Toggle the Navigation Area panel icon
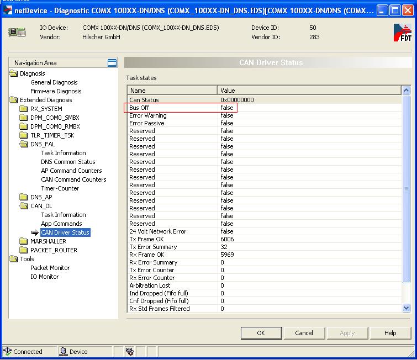 [x=112, y=63]
